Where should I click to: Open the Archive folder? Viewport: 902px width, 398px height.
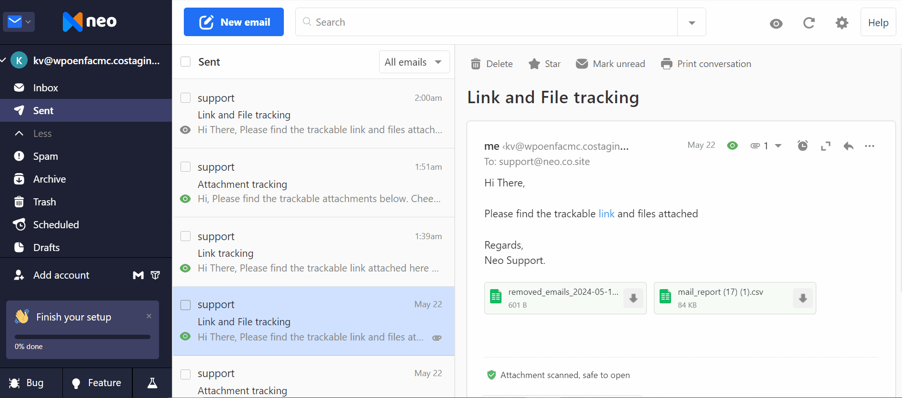86,179
